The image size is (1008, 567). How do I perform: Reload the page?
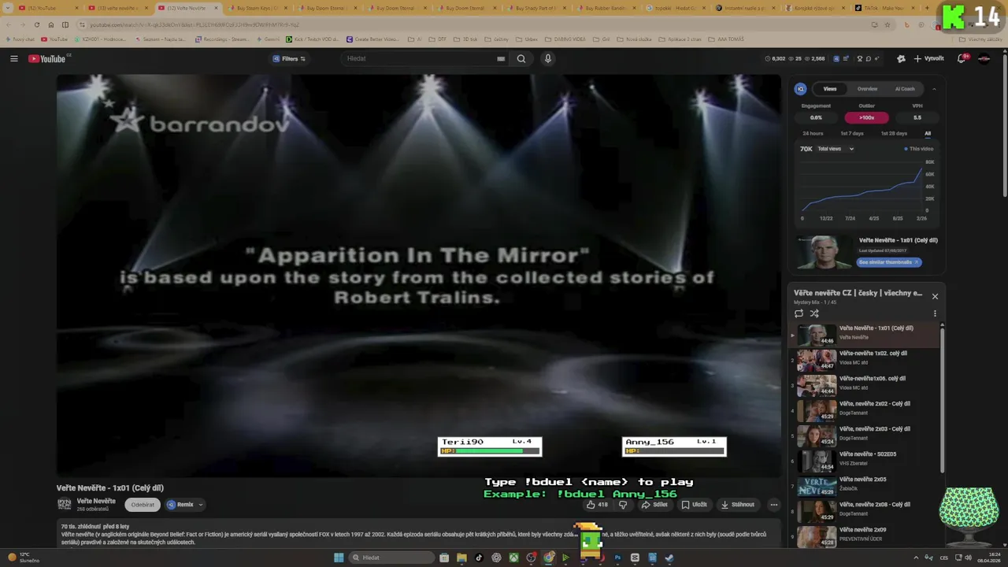point(36,24)
